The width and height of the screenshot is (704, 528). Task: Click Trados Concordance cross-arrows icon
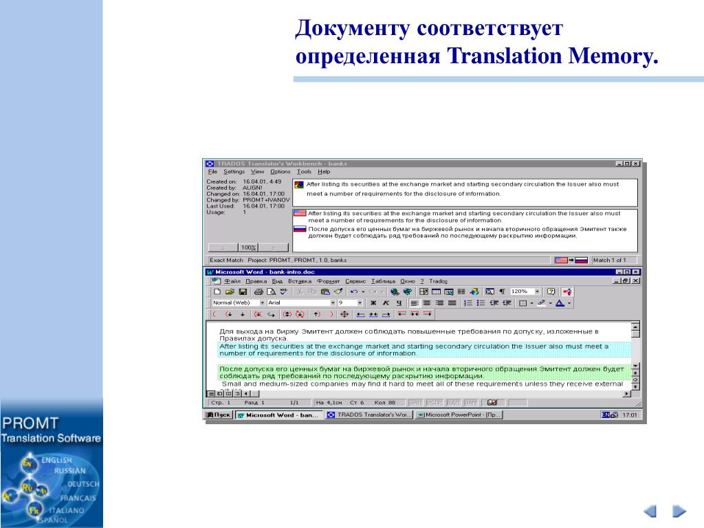(x=344, y=314)
